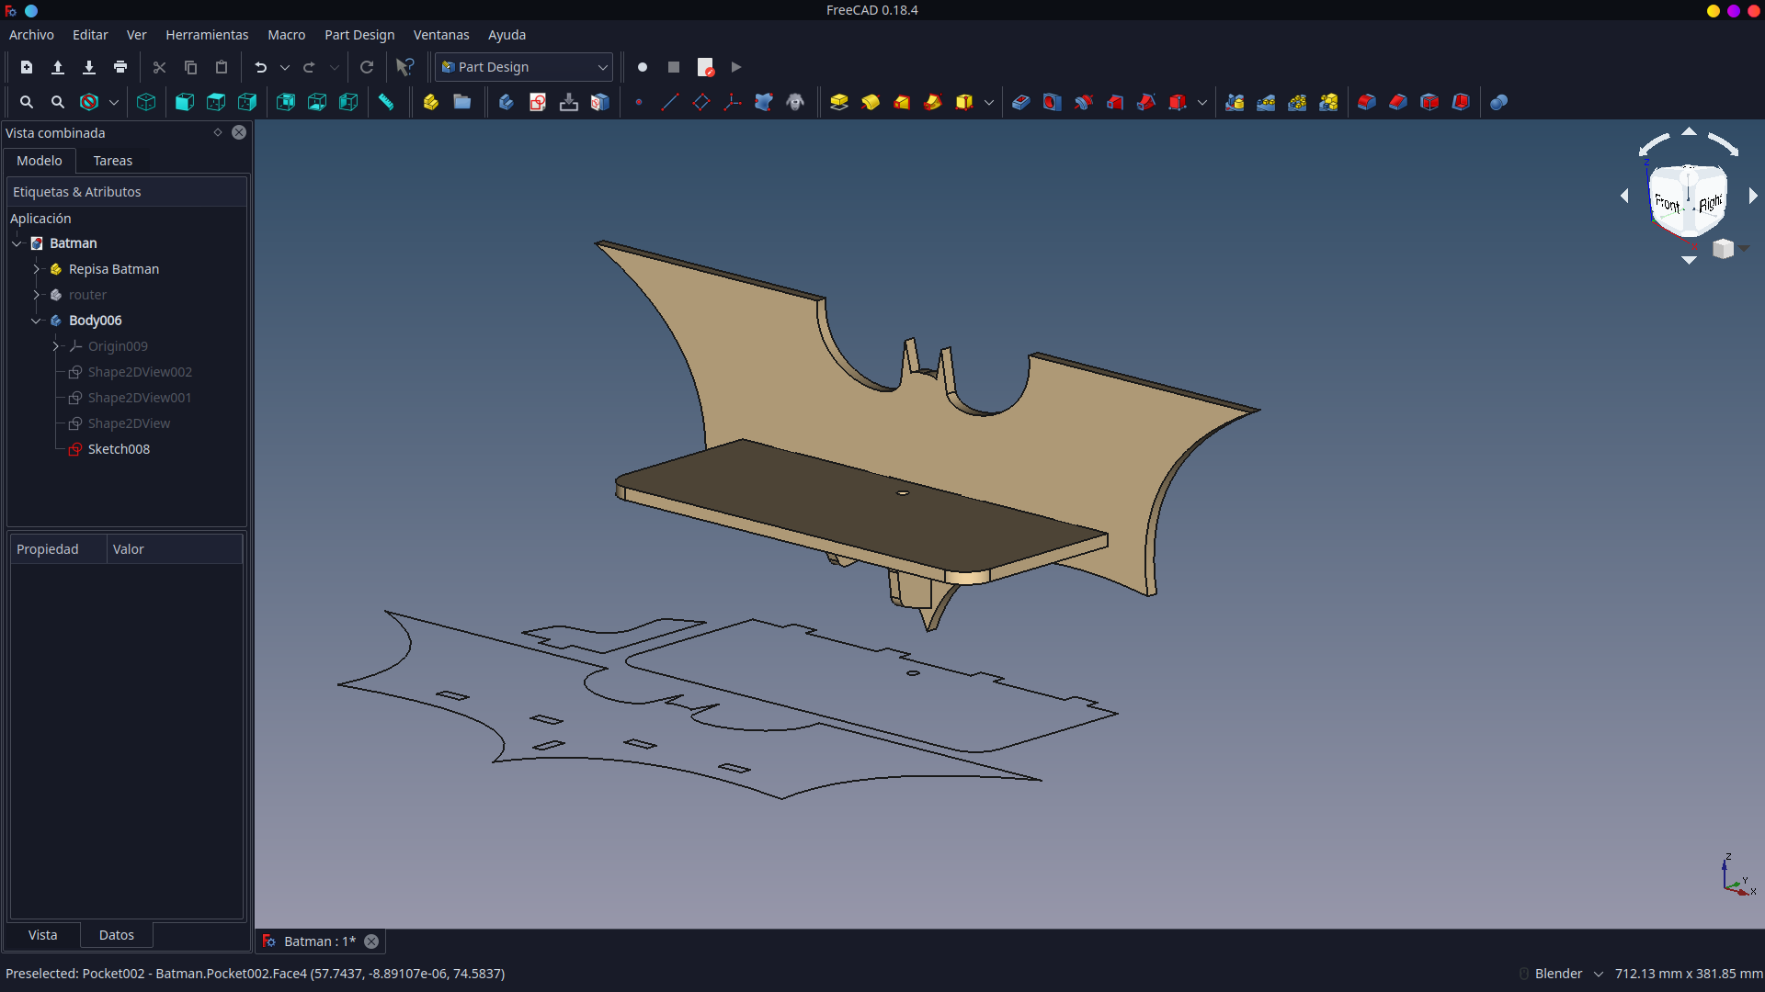
Task: Click the Create body icon
Action: click(507, 102)
